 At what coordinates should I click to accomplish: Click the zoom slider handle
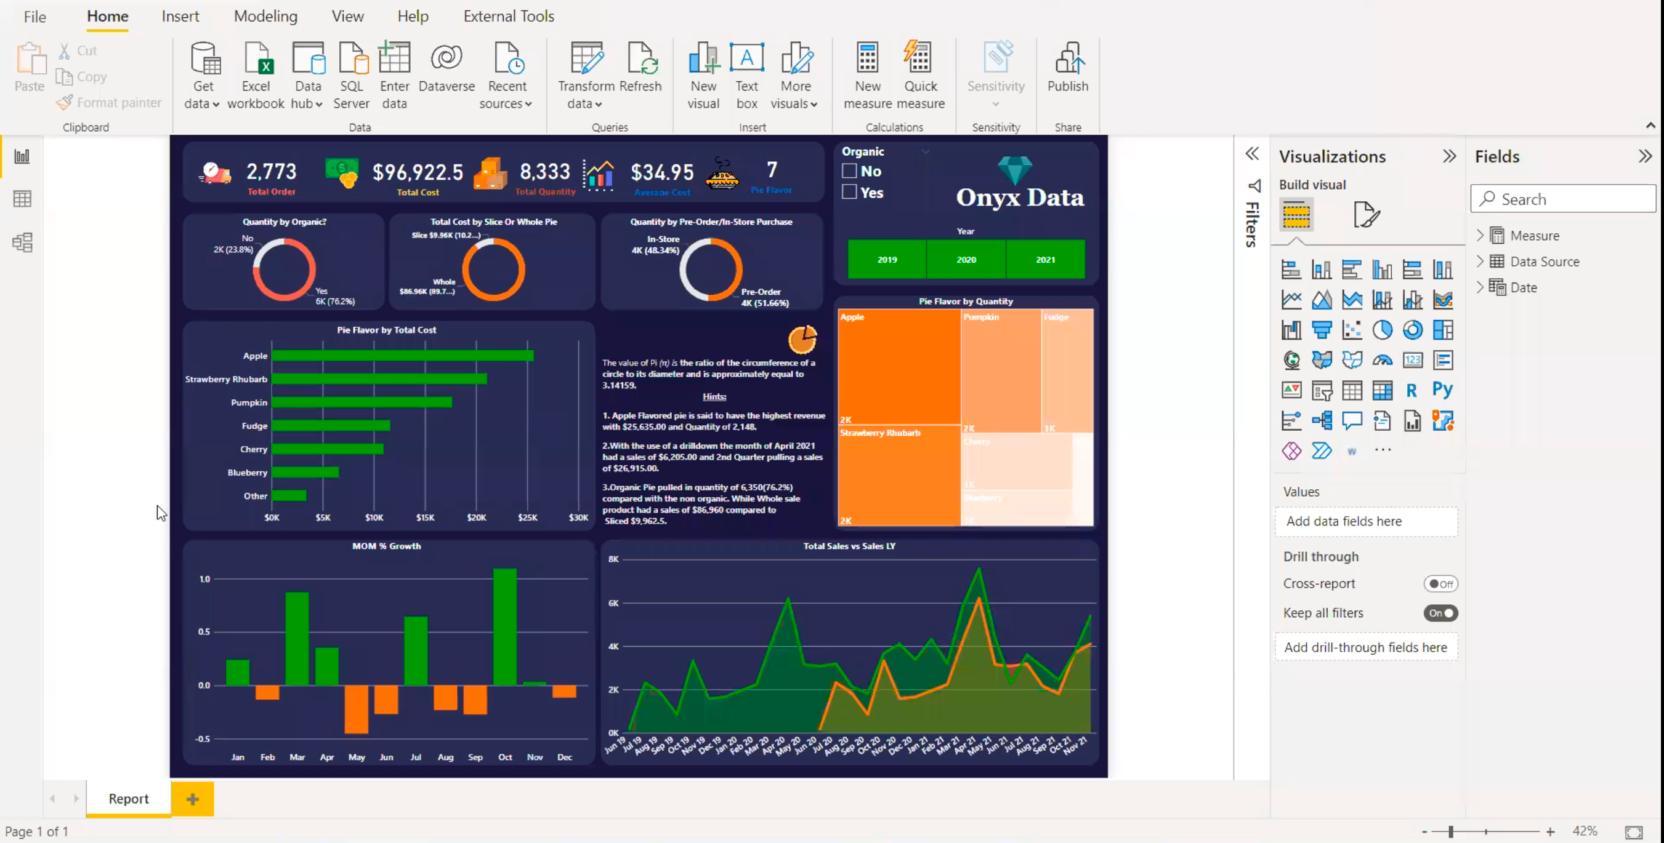point(1451,831)
